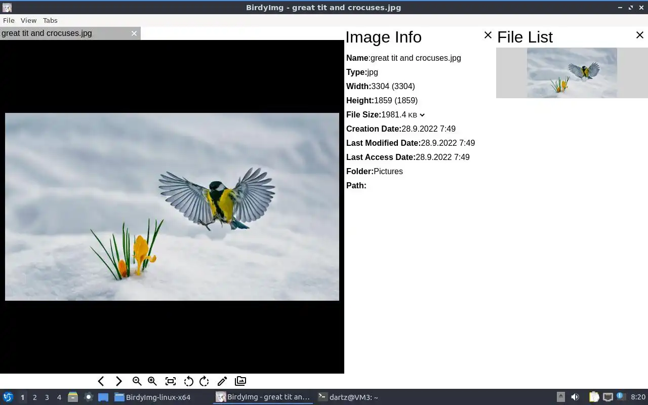The image size is (648, 405).
Task: Click the Last Access Date value
Action: click(x=442, y=157)
